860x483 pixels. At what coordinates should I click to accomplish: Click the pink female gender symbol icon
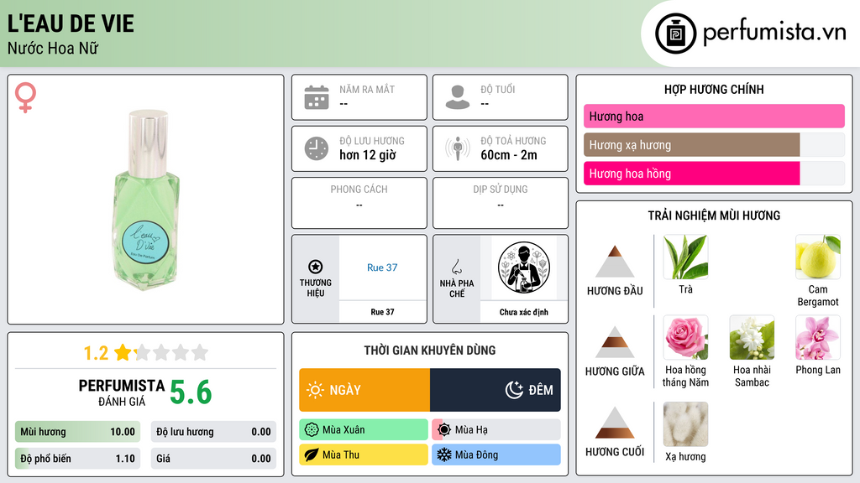click(25, 97)
